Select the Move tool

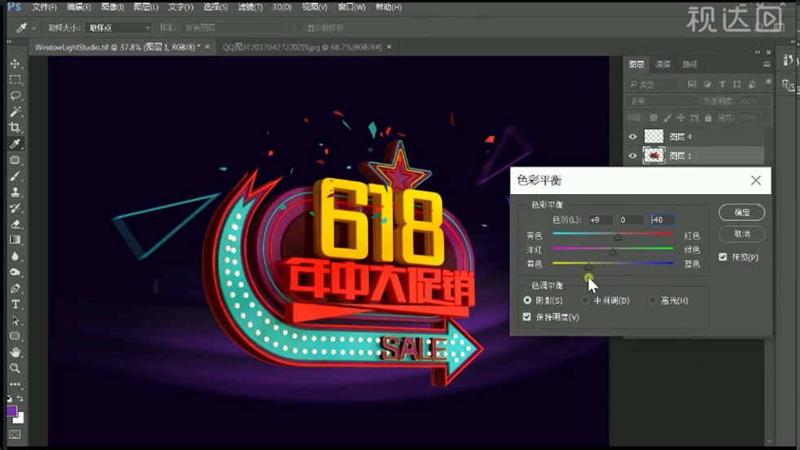point(15,64)
